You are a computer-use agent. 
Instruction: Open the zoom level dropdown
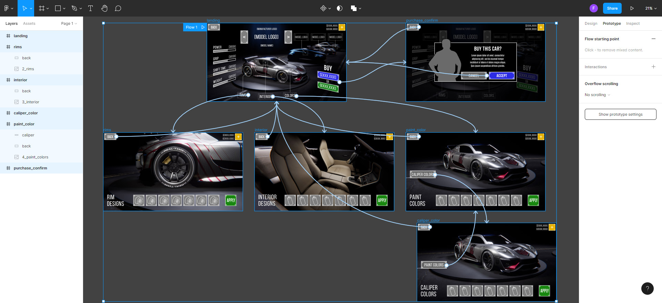[x=651, y=8]
